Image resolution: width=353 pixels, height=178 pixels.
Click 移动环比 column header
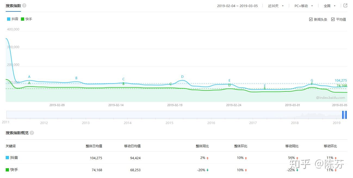click(x=330, y=146)
